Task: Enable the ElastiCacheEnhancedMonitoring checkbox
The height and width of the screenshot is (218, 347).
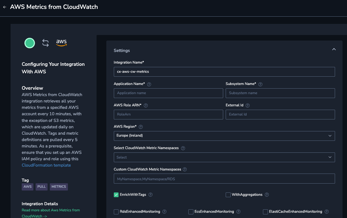Action: pos(265,212)
